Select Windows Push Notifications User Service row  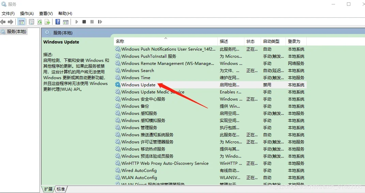click(x=210, y=49)
